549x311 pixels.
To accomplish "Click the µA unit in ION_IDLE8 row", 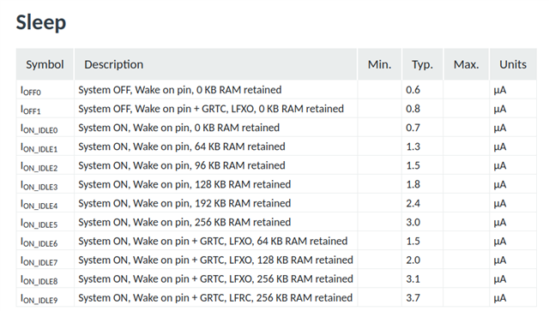I will point(500,279).
